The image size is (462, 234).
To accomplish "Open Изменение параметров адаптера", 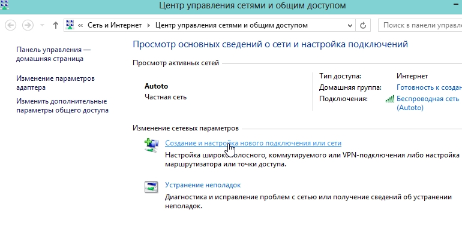I will [x=55, y=83].
